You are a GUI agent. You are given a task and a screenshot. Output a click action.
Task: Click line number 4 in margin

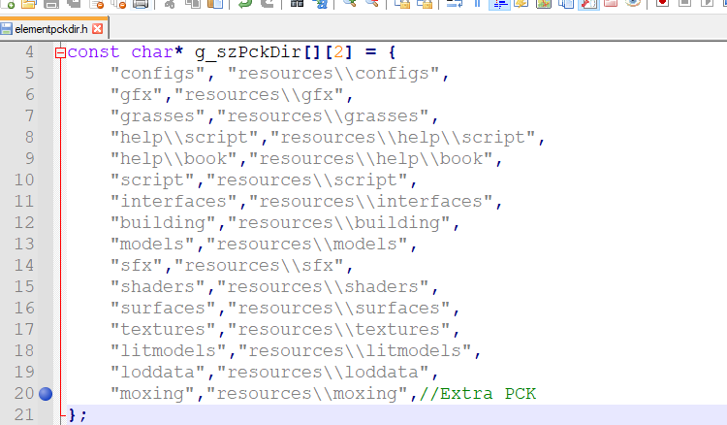point(29,52)
